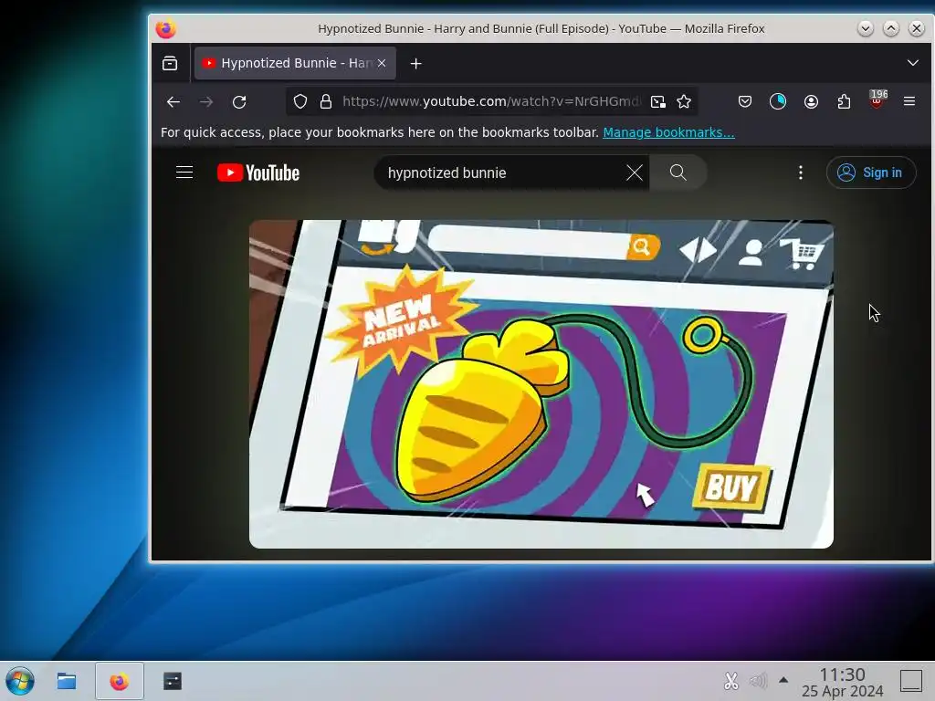Open the circular blue extension icon
Image resolution: width=935 pixels, height=701 pixels.
[778, 102]
